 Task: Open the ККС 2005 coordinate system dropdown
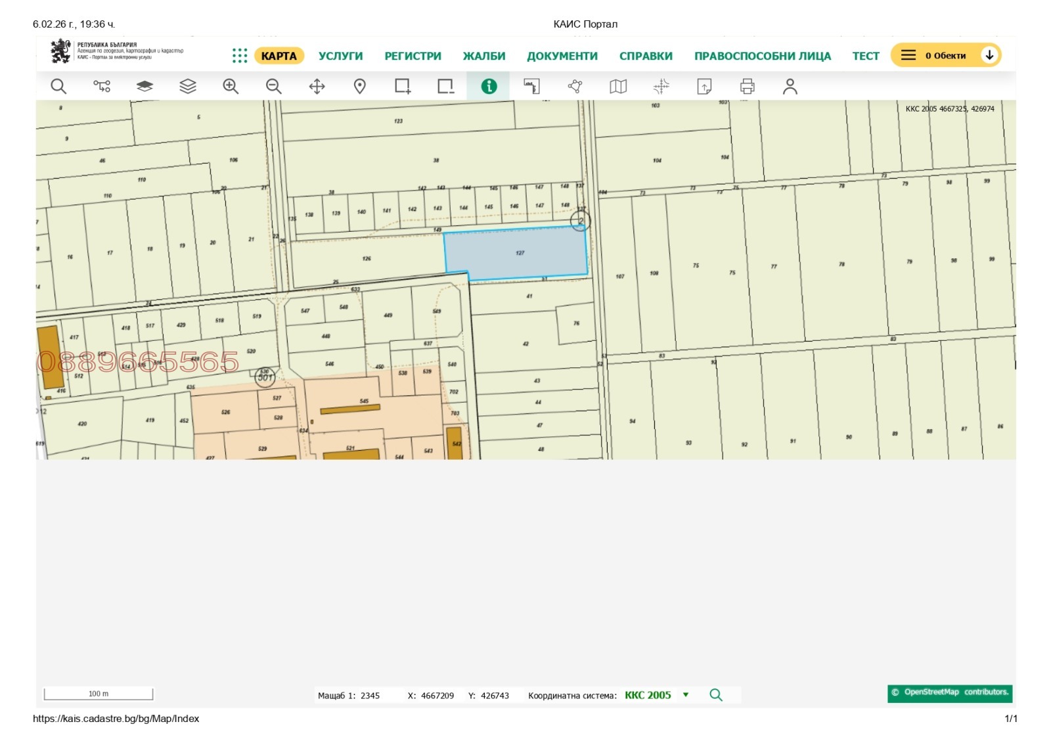click(x=686, y=695)
